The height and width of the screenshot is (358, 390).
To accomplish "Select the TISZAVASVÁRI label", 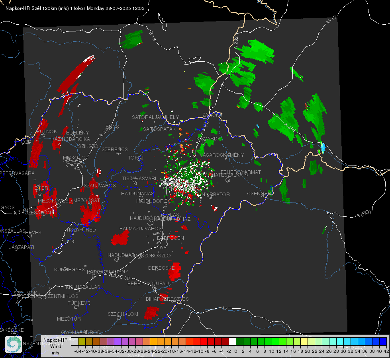I will [x=139, y=178].
